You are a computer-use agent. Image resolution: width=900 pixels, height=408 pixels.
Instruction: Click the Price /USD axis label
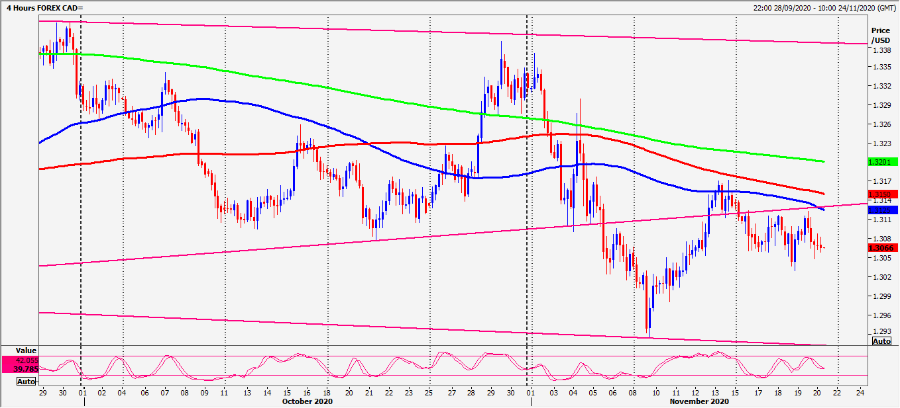[881, 35]
